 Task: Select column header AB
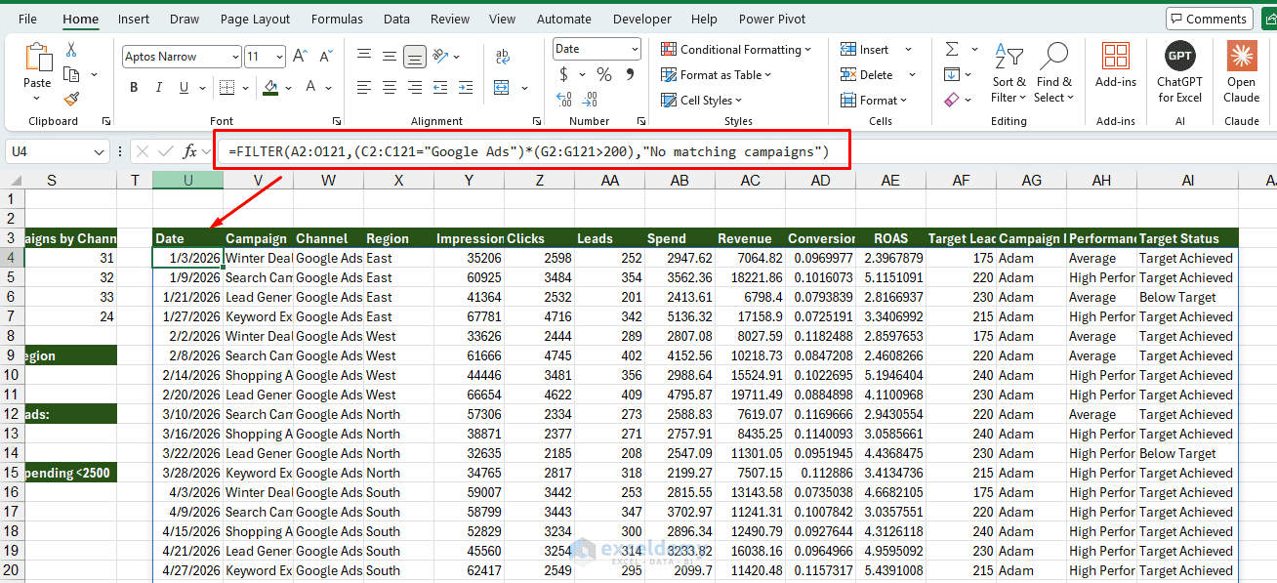[x=680, y=181]
